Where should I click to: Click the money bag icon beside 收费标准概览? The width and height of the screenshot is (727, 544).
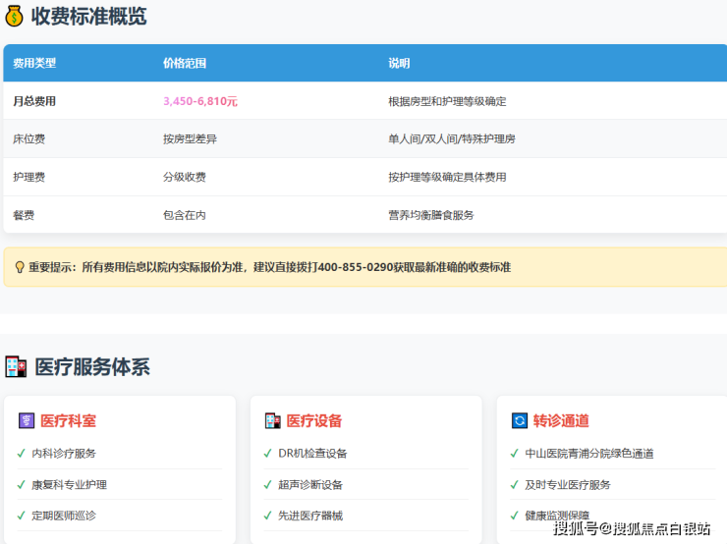tap(15, 17)
